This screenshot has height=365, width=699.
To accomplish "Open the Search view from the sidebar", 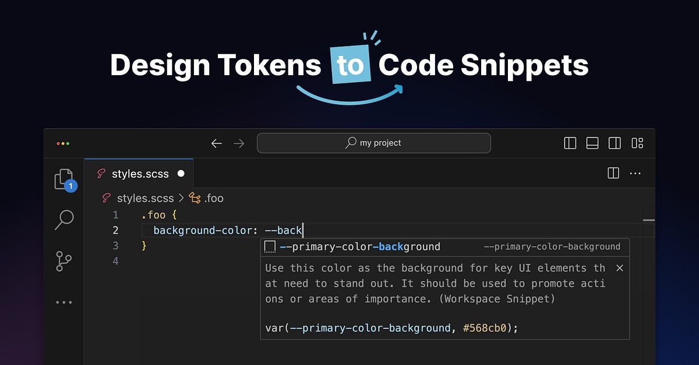I will click(x=63, y=220).
